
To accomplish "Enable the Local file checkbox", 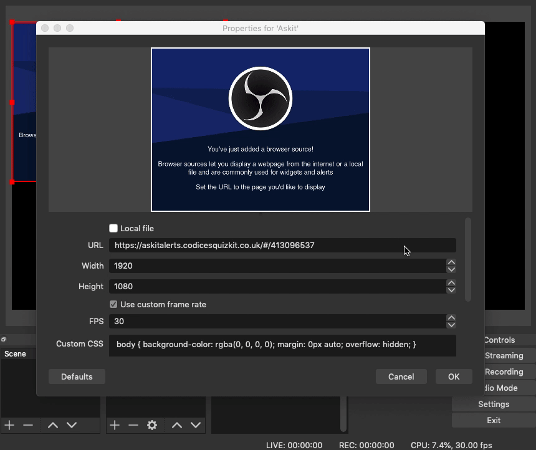I will [x=113, y=228].
